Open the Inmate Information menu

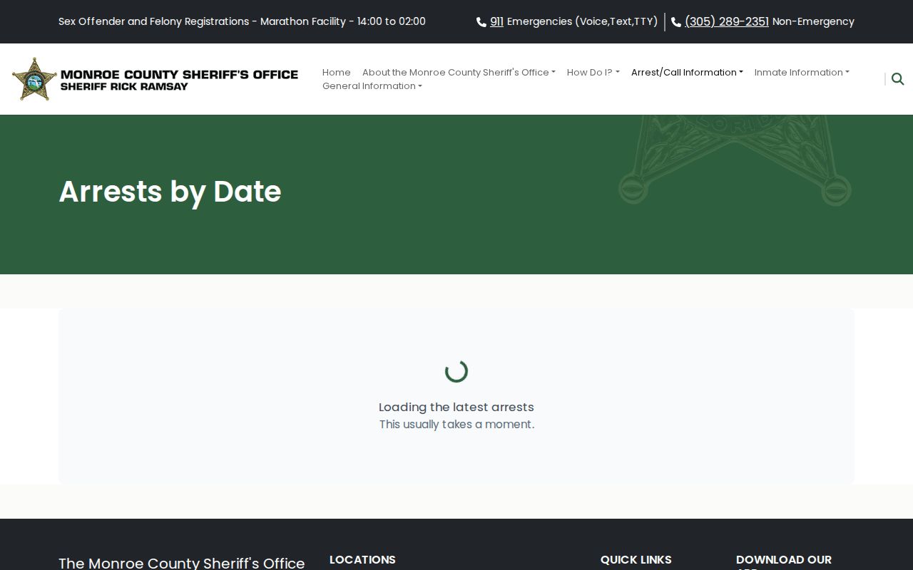(x=802, y=72)
